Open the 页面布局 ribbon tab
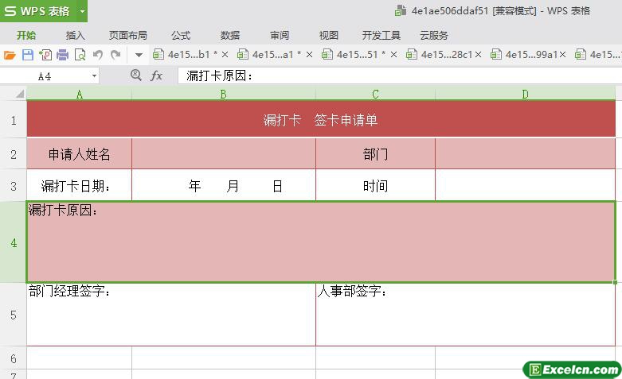The width and height of the screenshot is (622, 379). pyautogui.click(x=127, y=35)
